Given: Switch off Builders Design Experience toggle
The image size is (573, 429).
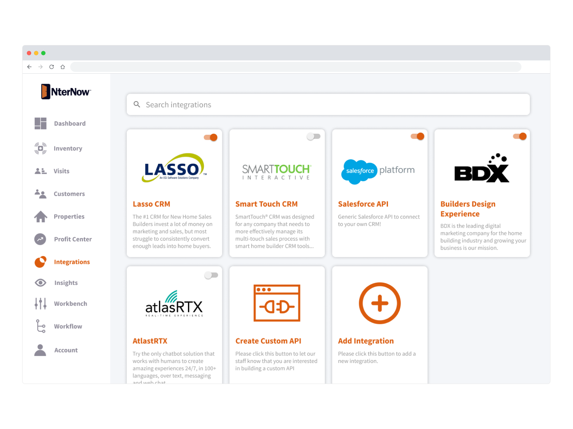Looking at the screenshot, I should pyautogui.click(x=520, y=136).
